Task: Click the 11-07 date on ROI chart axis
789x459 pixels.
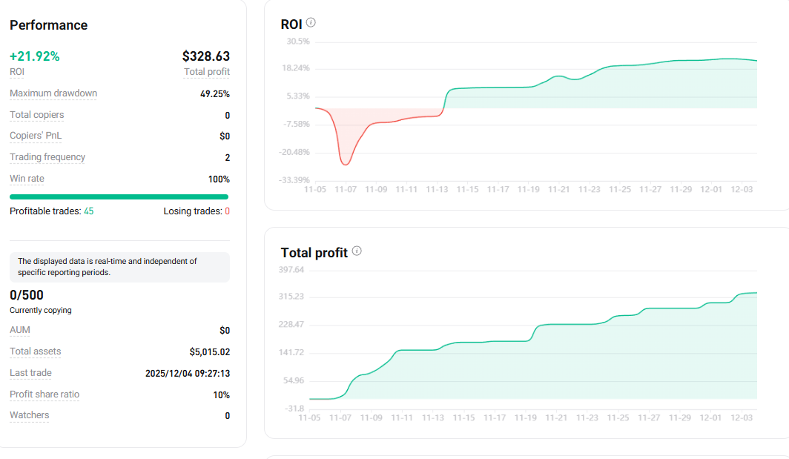Action: click(346, 190)
